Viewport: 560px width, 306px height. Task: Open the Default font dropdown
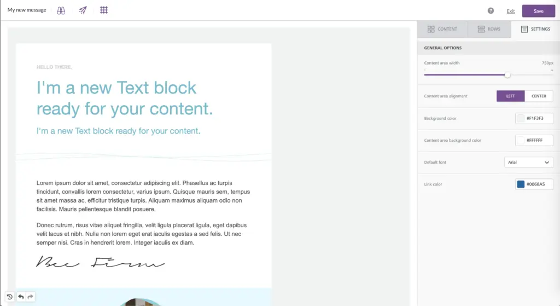pos(529,162)
